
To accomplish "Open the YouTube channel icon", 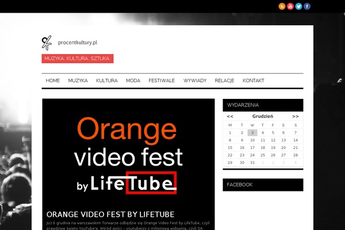I will (290, 6).
